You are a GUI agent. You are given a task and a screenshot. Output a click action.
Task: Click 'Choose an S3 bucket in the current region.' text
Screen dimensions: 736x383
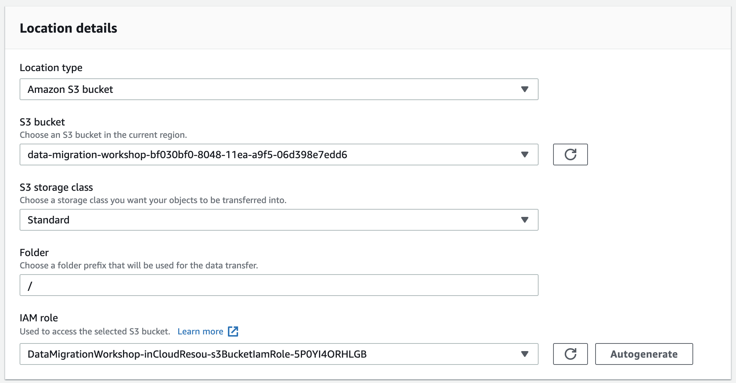[x=103, y=135]
